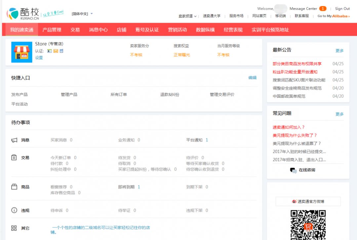The width and height of the screenshot is (357, 240).
Task: Click the 发布产品 shortcut
Action: pos(20,94)
